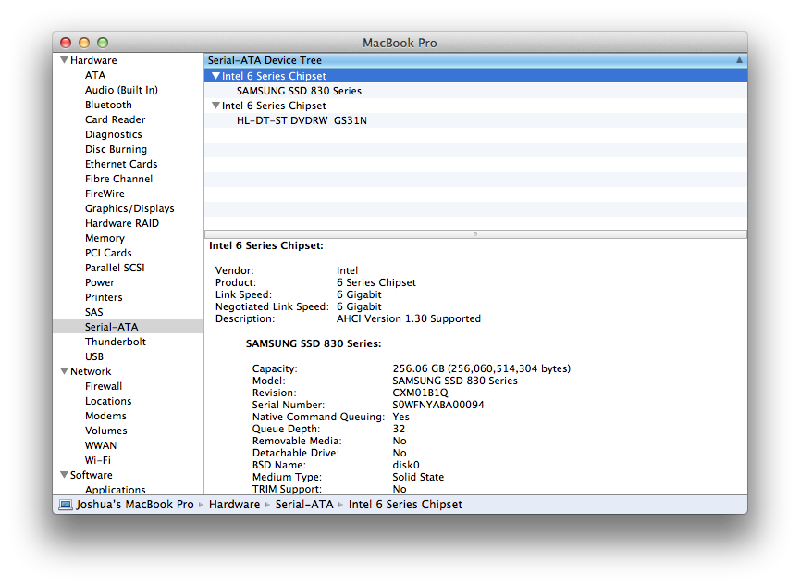Open Parallel SCSI entry

tap(115, 268)
